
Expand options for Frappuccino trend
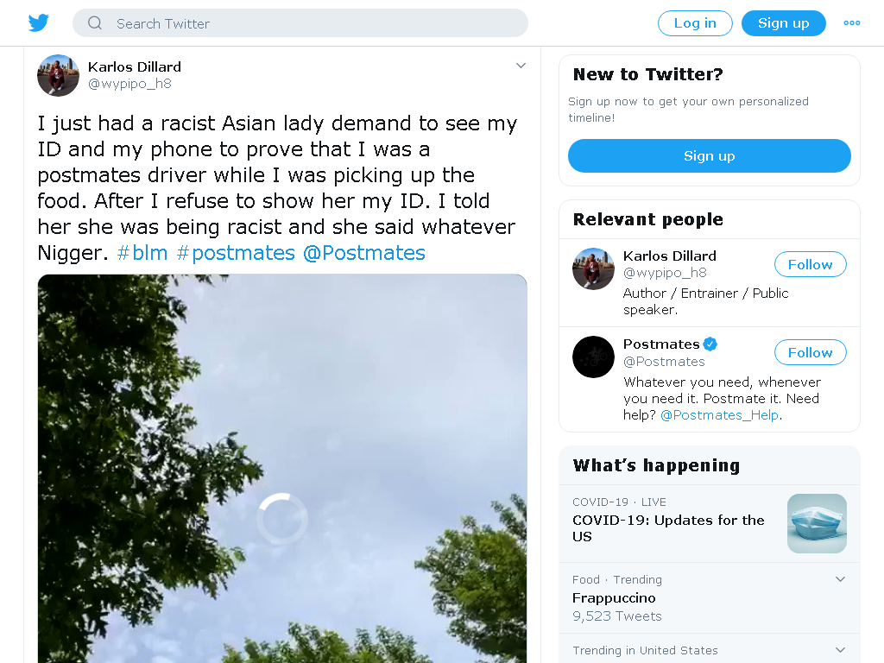(x=840, y=579)
